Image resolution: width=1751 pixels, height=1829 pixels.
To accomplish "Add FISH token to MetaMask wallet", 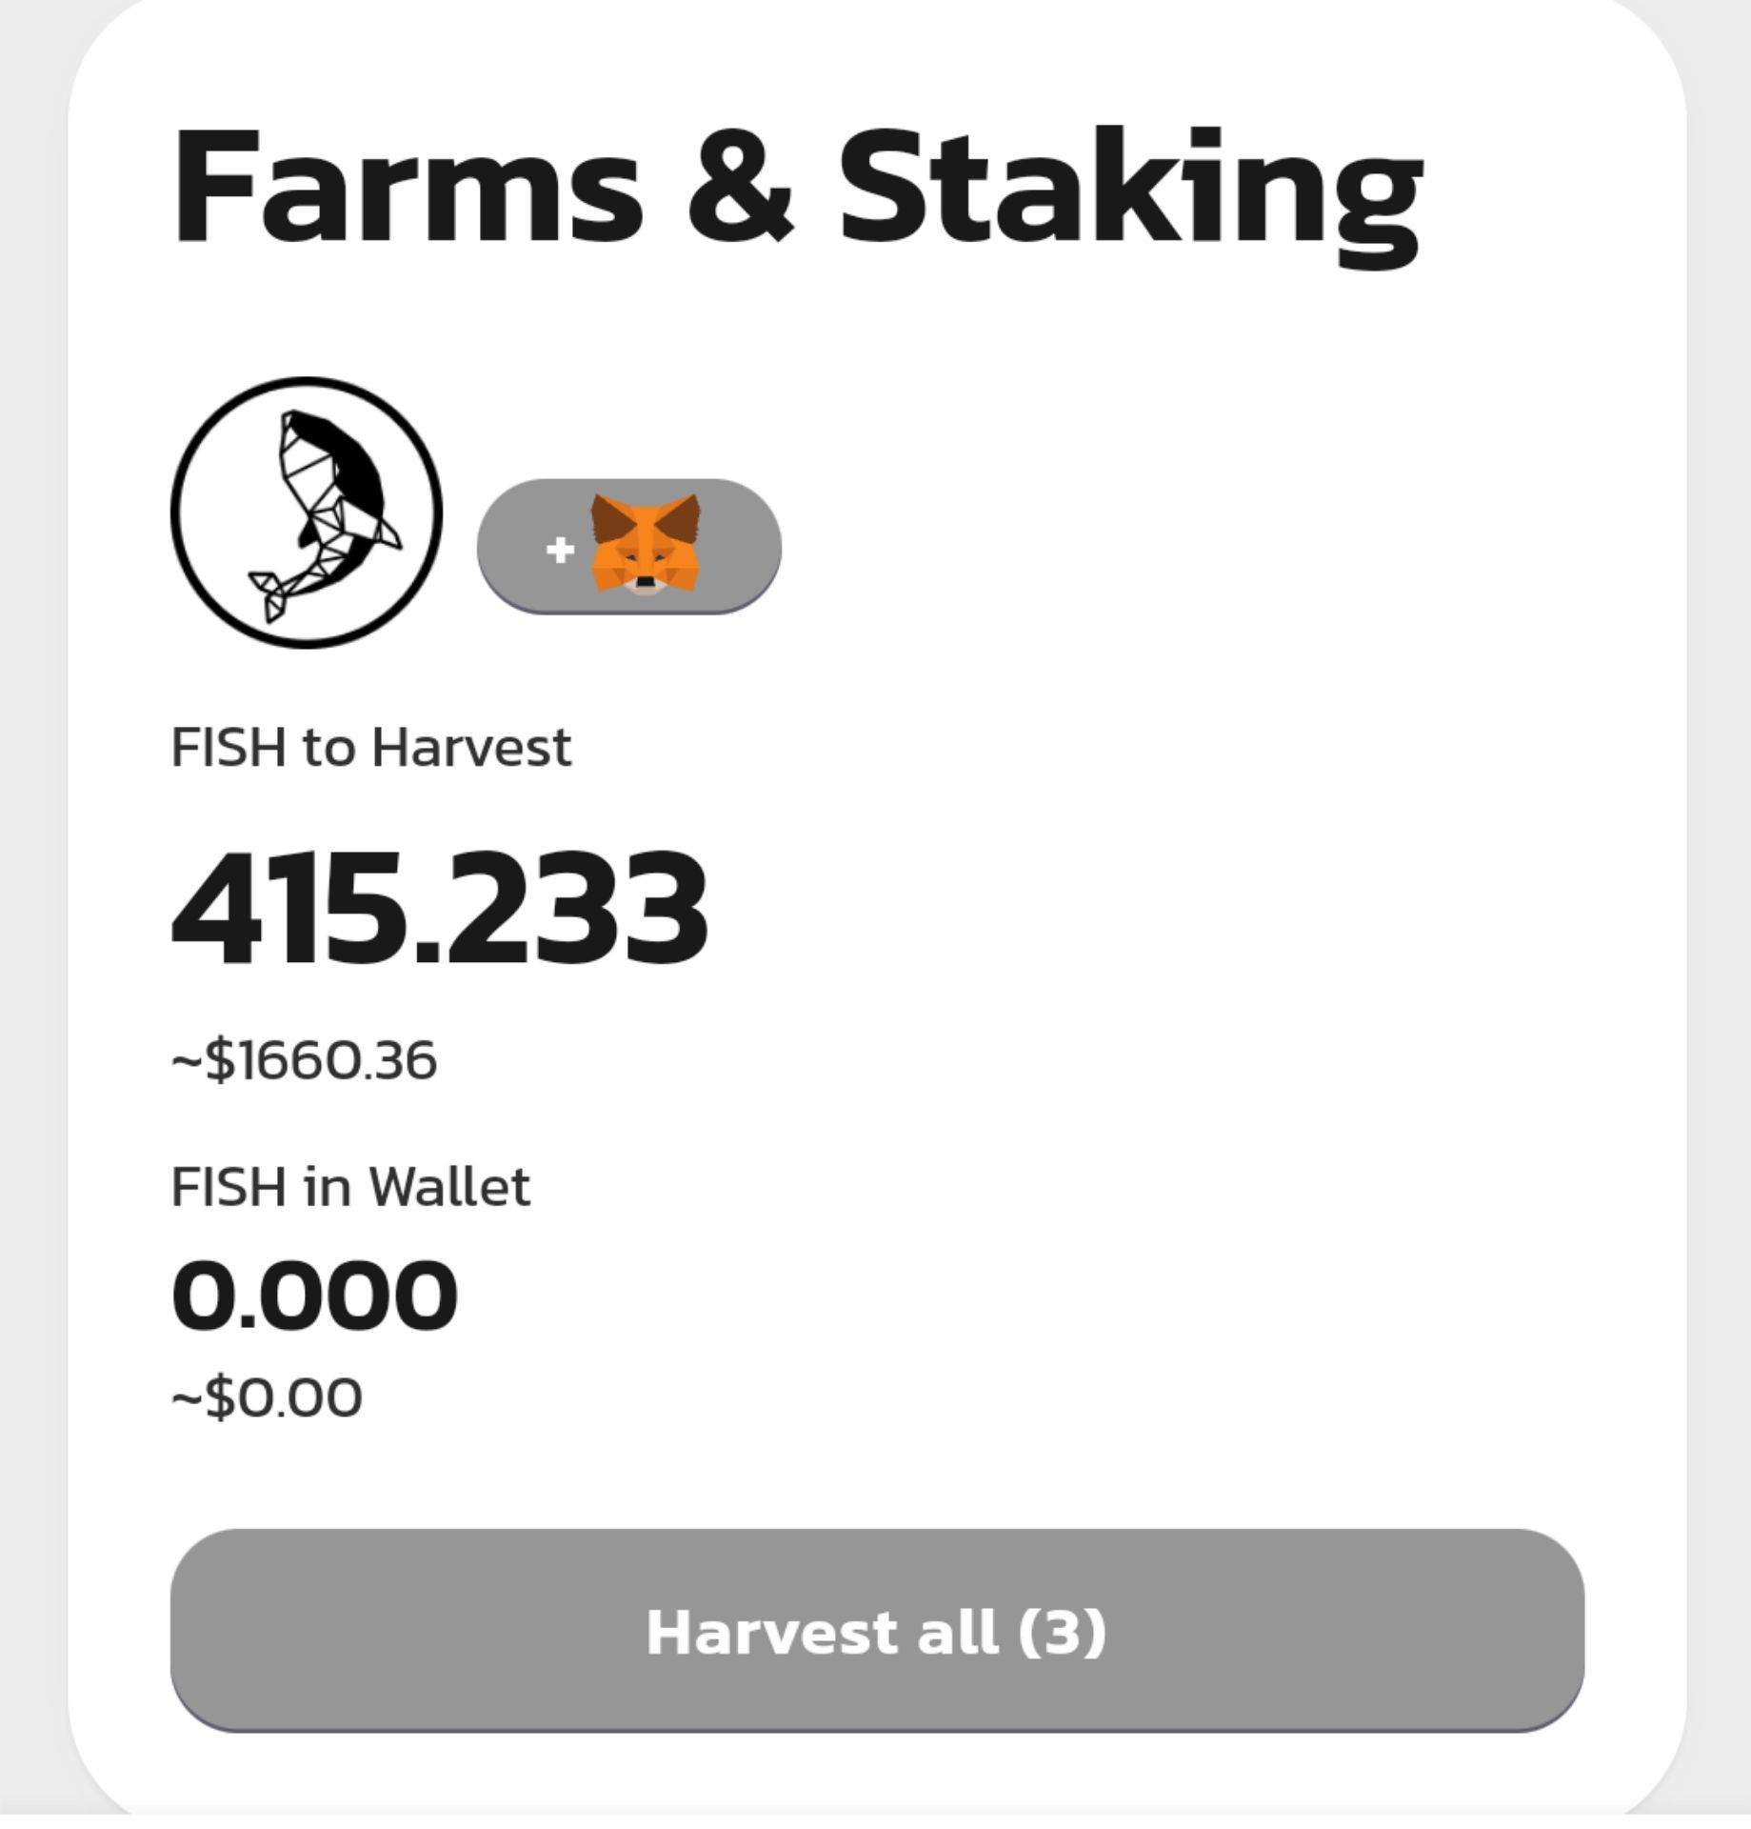I will tap(629, 546).
